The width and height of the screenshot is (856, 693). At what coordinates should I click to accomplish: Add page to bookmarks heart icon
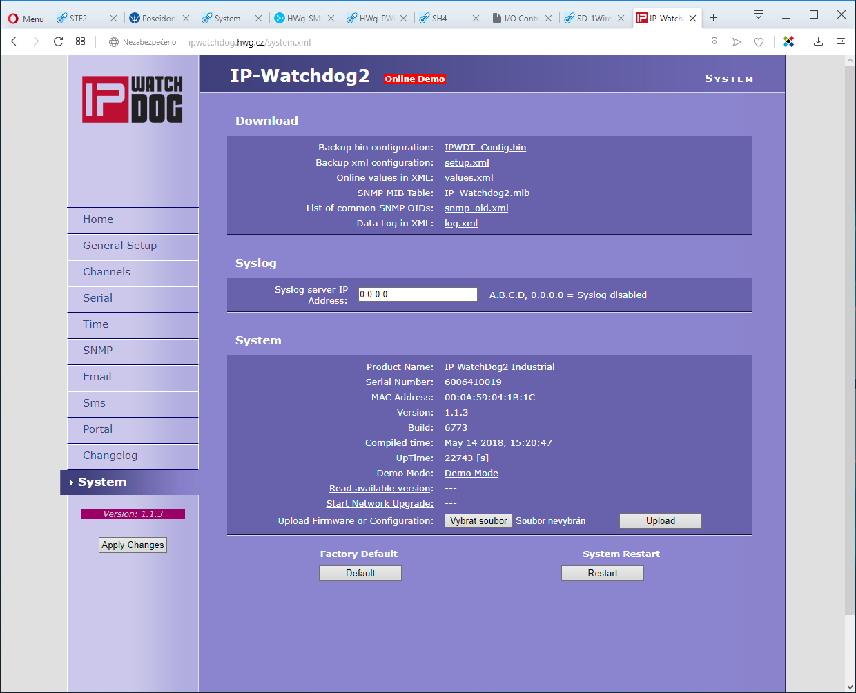(759, 42)
